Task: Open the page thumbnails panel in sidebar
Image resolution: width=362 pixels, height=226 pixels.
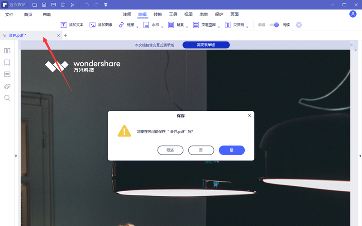Action: (x=7, y=51)
